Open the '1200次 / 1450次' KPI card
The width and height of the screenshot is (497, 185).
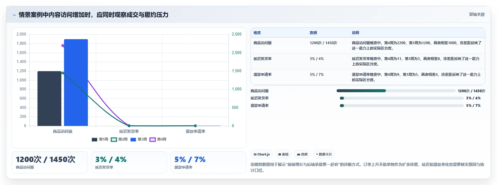click(x=50, y=162)
